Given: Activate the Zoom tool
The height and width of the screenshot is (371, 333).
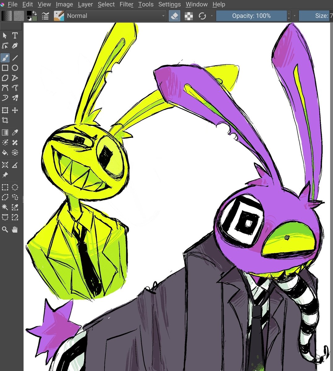Looking at the screenshot, I should pos(5,229).
